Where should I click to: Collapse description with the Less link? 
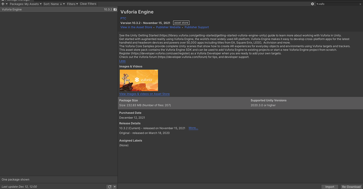pyautogui.click(x=122, y=61)
